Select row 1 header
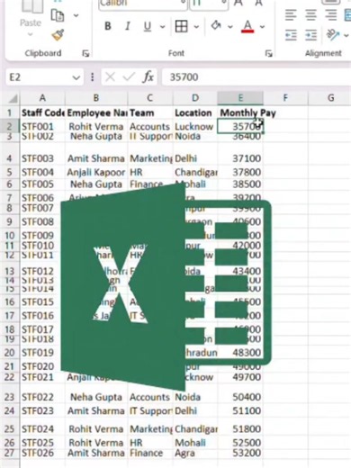Viewport: 351px width, 468px height. 10,112
